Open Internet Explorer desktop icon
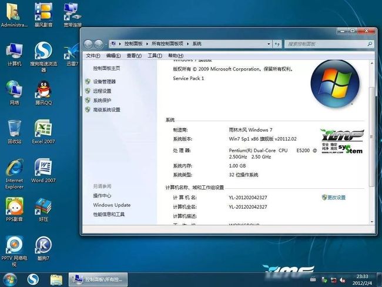The image size is (382, 287). 14,173
